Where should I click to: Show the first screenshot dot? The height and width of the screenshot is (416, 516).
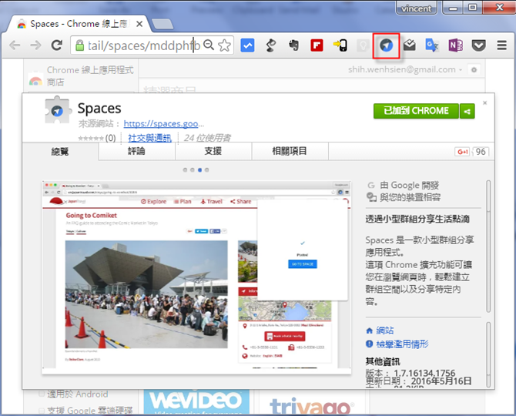(x=185, y=170)
